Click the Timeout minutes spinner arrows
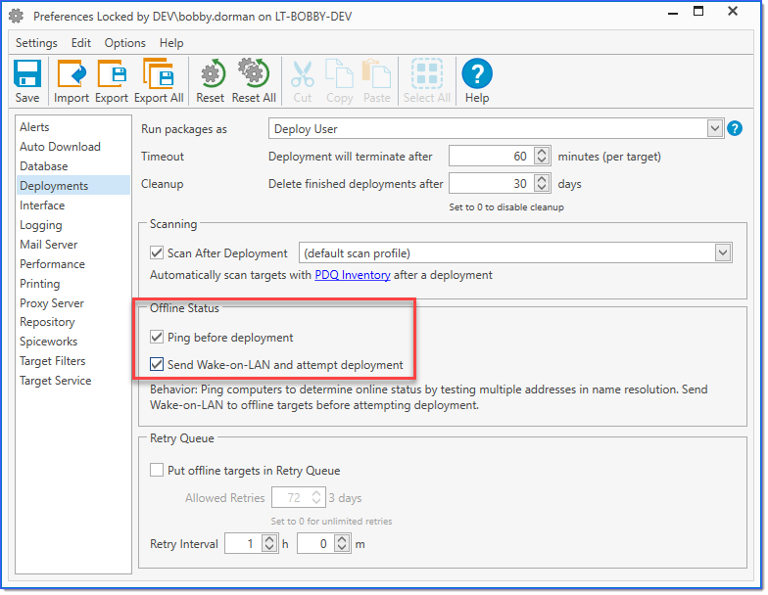 point(542,157)
